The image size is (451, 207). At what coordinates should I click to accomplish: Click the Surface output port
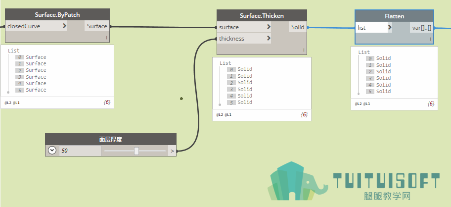tap(97, 26)
